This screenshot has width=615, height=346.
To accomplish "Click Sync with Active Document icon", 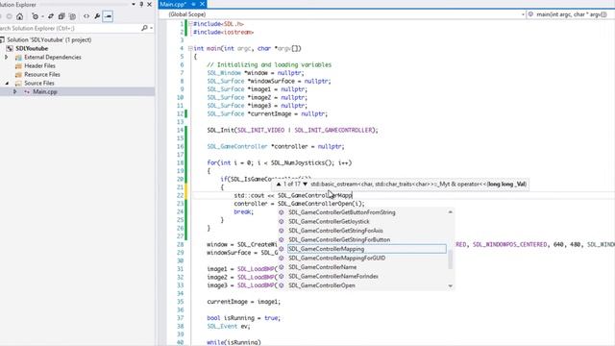I will (51, 16).
